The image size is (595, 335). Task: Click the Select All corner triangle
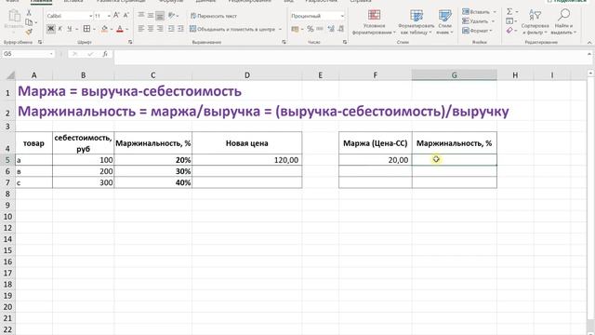[x=10, y=75]
